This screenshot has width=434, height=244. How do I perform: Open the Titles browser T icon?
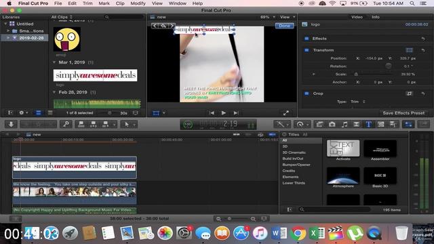368,125
